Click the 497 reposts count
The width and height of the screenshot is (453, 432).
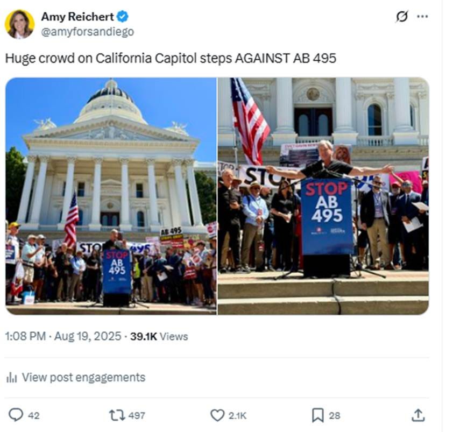click(137, 415)
